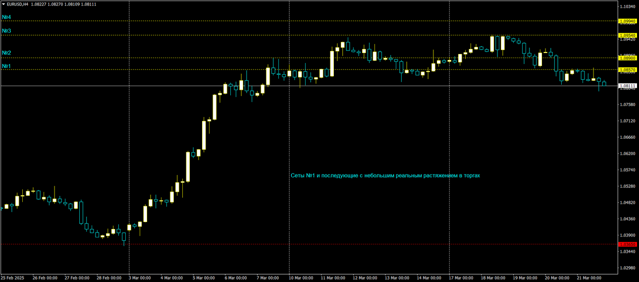Click the '4 Mar 00:00' time axis label
639x282 pixels.
click(x=172, y=278)
